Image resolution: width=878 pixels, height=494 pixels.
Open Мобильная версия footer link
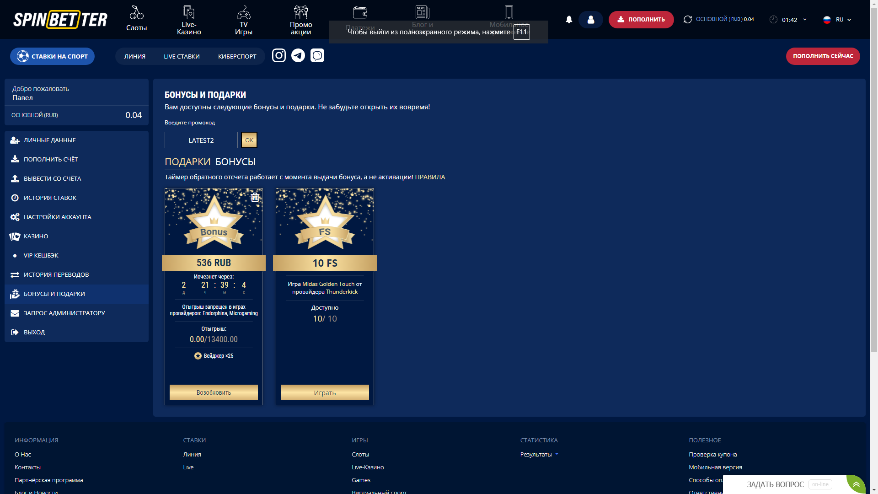pyautogui.click(x=715, y=467)
